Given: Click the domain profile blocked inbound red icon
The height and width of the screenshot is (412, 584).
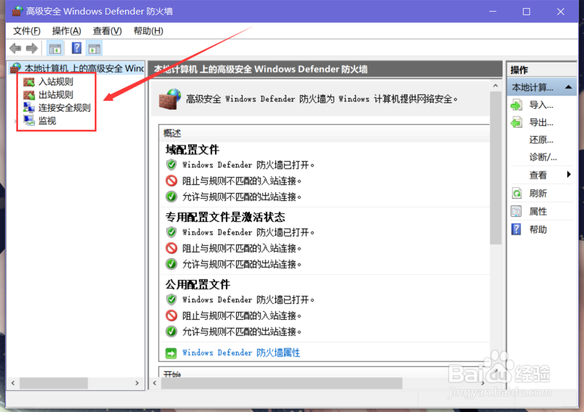Looking at the screenshot, I should 171,181.
